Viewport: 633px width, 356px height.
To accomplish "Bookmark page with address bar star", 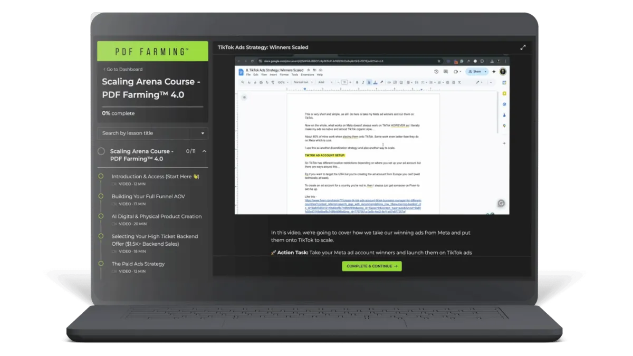I will coord(439,61).
